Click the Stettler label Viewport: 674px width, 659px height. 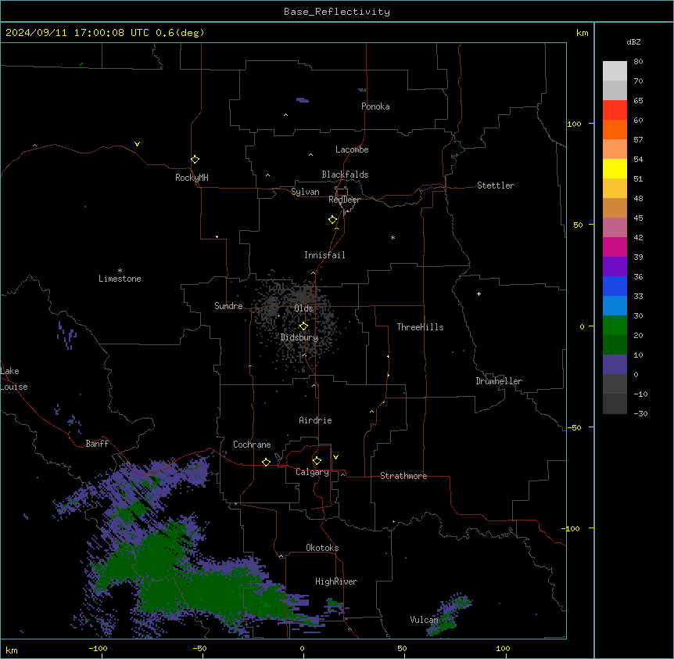tap(496, 185)
